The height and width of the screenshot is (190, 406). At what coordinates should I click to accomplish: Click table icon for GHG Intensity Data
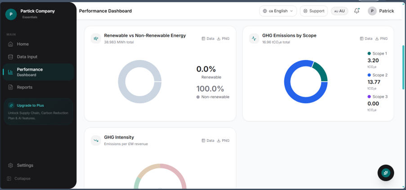click(203, 141)
